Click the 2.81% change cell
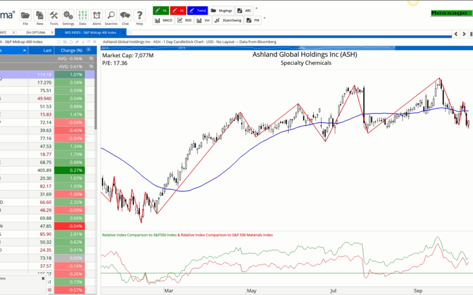 click(x=69, y=234)
